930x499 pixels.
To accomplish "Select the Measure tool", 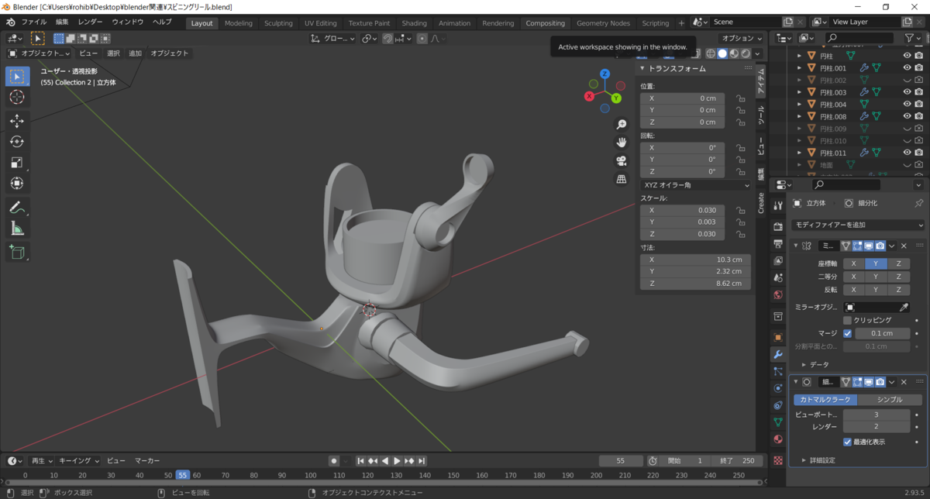I will tap(17, 229).
